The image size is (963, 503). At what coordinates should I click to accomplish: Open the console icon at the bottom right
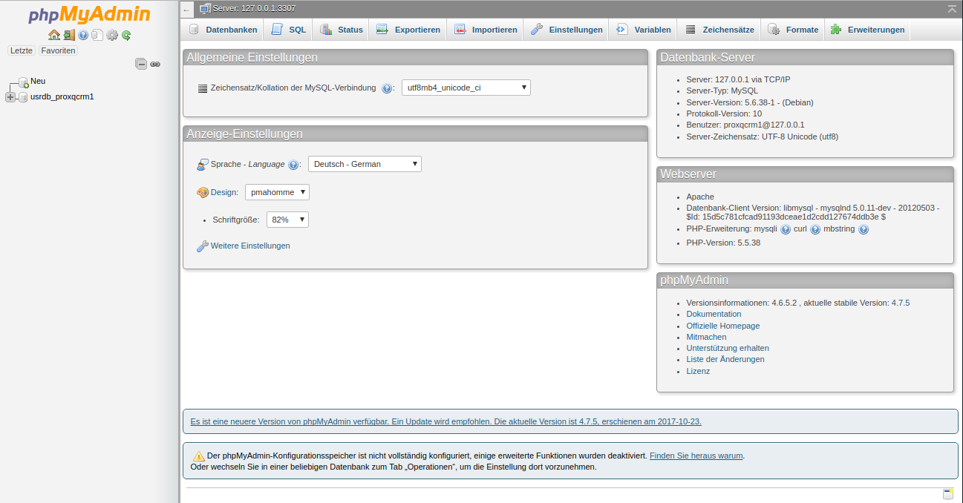(947, 494)
